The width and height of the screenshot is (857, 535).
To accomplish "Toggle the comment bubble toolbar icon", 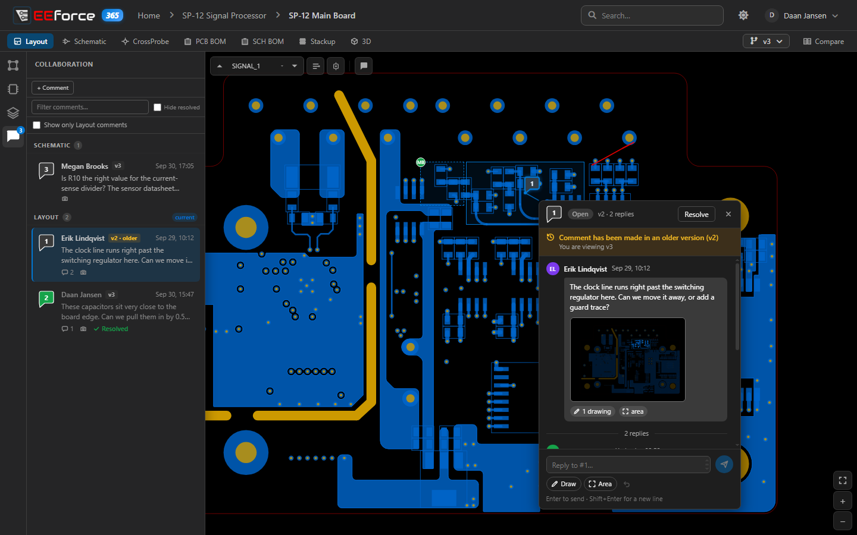I will click(x=364, y=66).
